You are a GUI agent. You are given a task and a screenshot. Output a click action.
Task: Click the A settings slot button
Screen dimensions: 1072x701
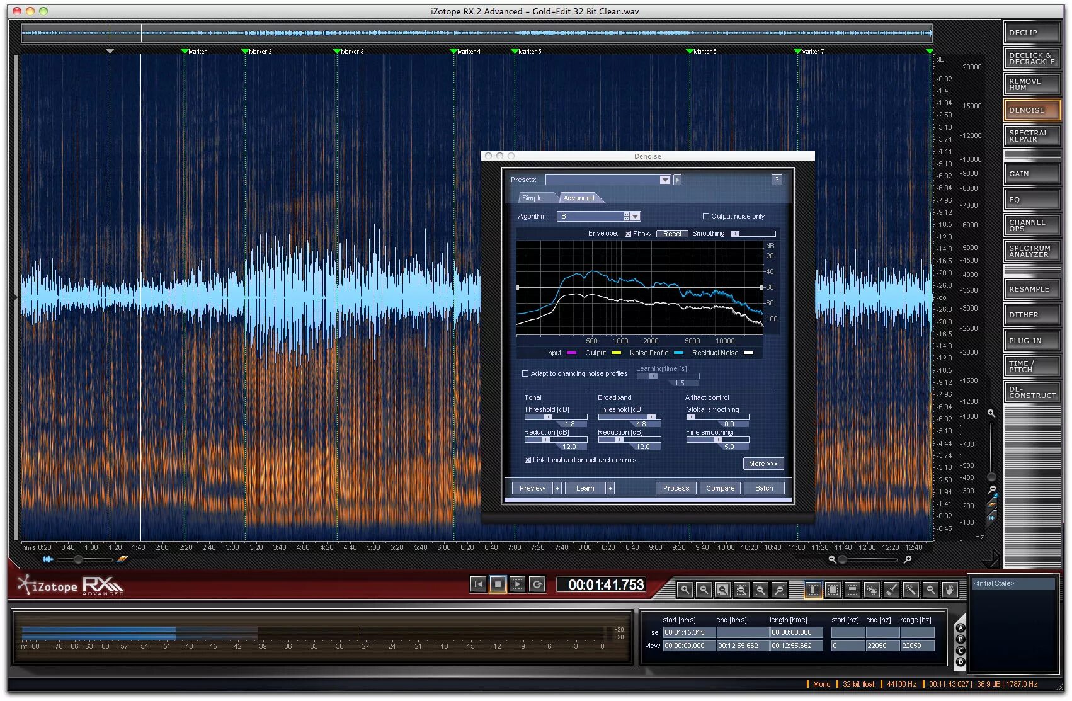(x=961, y=628)
